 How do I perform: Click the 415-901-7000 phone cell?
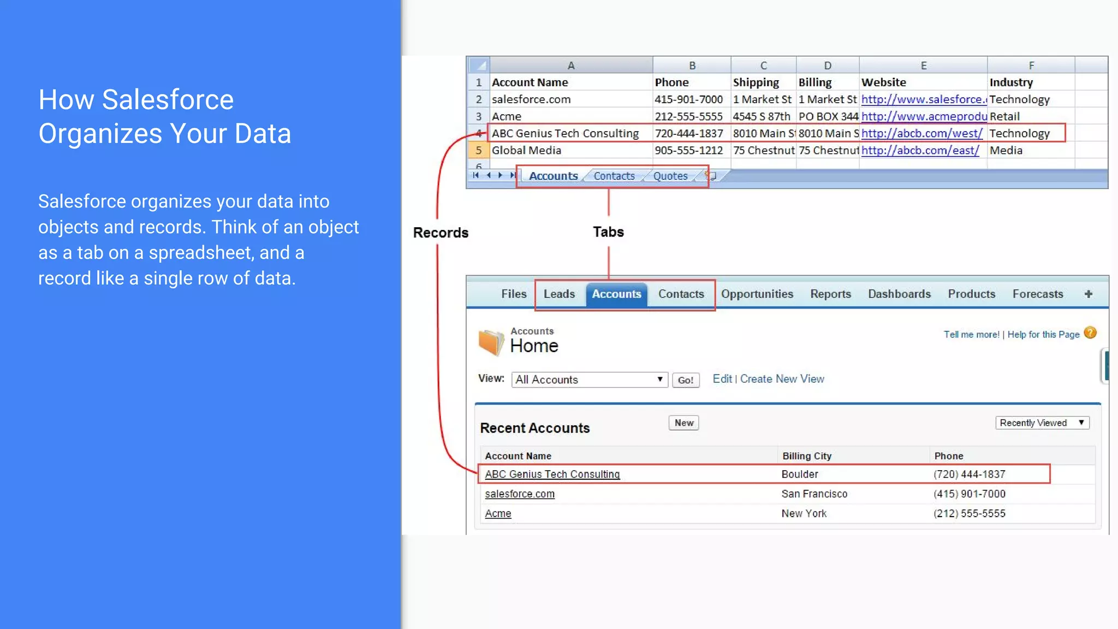coord(692,99)
